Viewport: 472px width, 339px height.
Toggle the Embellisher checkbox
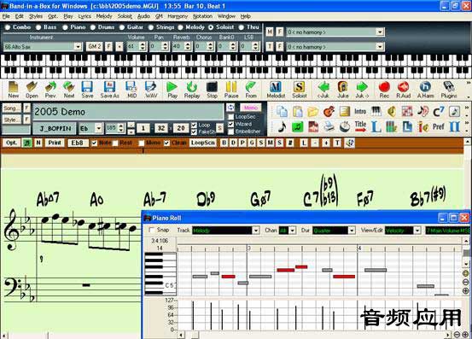231,132
